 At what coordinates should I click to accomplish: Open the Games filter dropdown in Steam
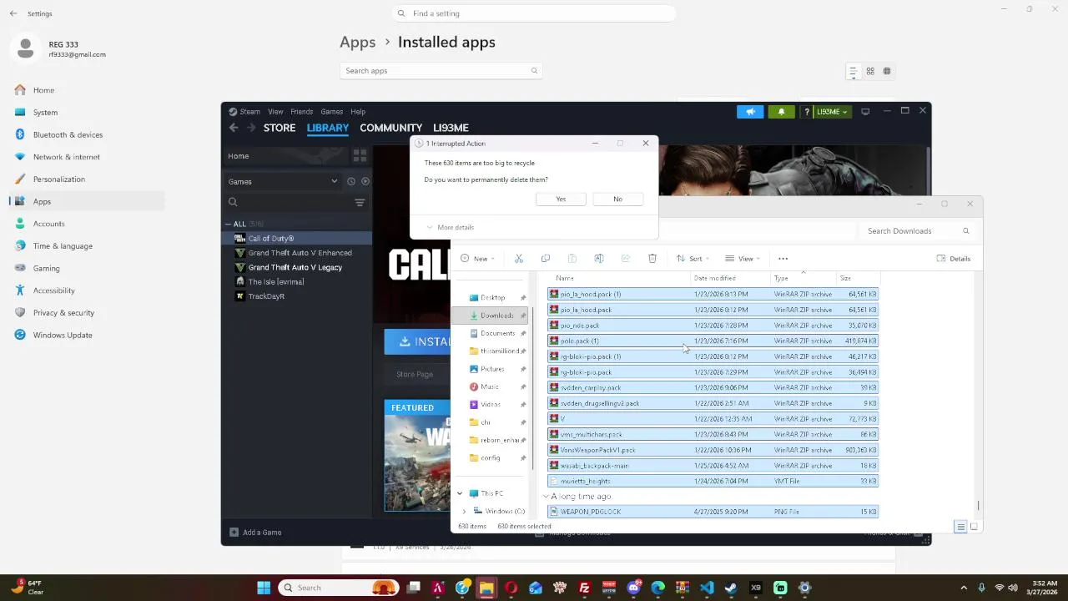pos(283,181)
